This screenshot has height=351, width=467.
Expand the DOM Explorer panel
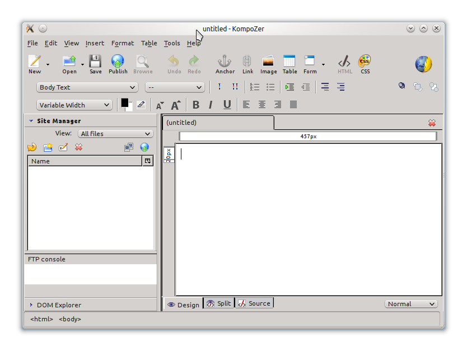(31, 305)
